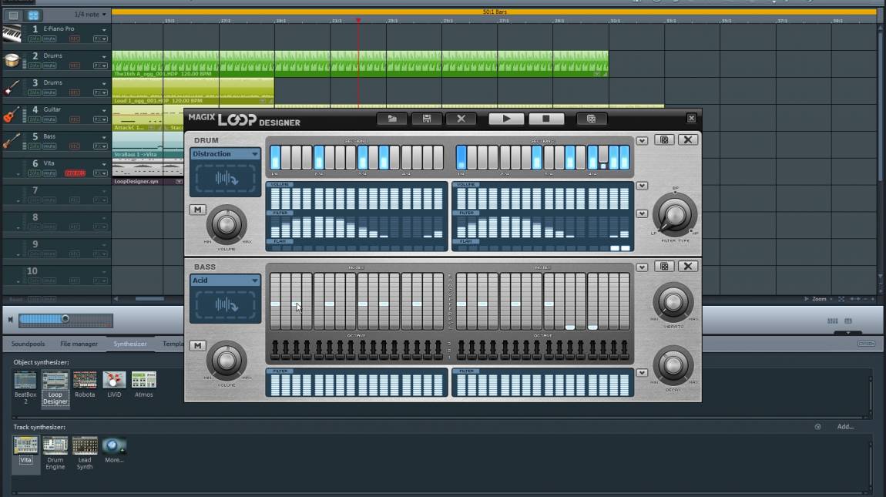The image size is (886, 497).
Task: Open the FX dropdown on track 1 E-Piano Pro
Action: (100, 39)
